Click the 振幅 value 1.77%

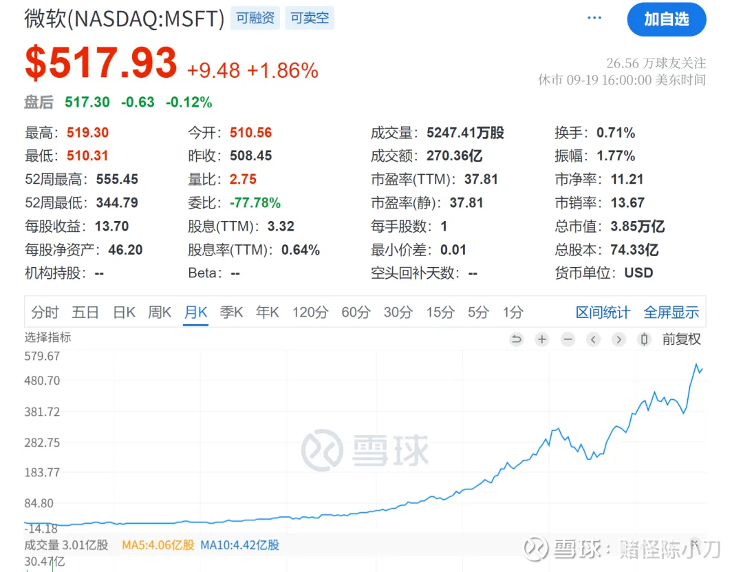tap(616, 156)
